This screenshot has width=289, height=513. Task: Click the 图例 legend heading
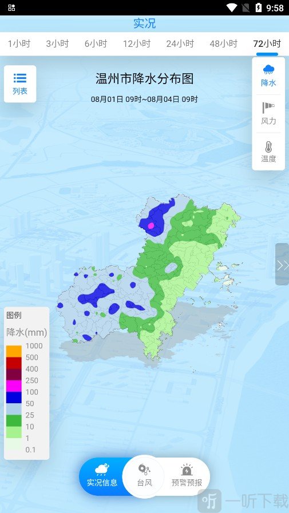[x=14, y=315]
